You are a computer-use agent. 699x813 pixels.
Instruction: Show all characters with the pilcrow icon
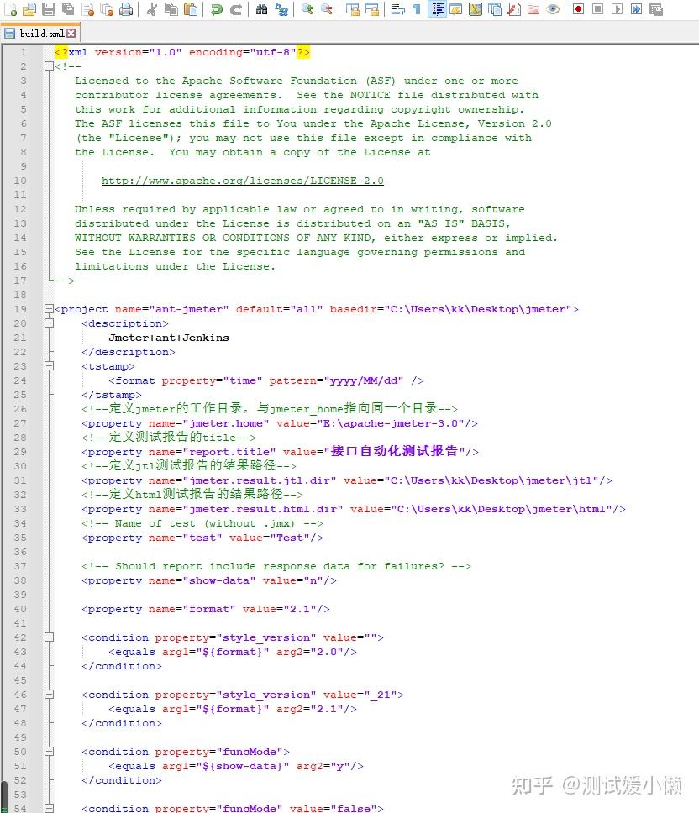coord(417,8)
